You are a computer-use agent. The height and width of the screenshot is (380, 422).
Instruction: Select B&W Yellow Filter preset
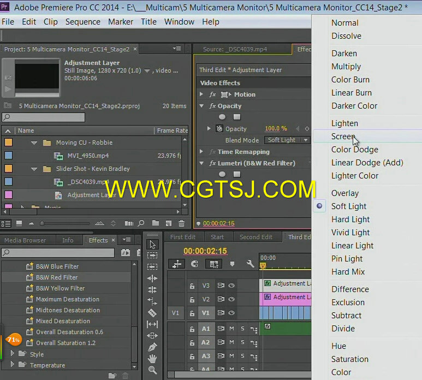[x=60, y=288]
